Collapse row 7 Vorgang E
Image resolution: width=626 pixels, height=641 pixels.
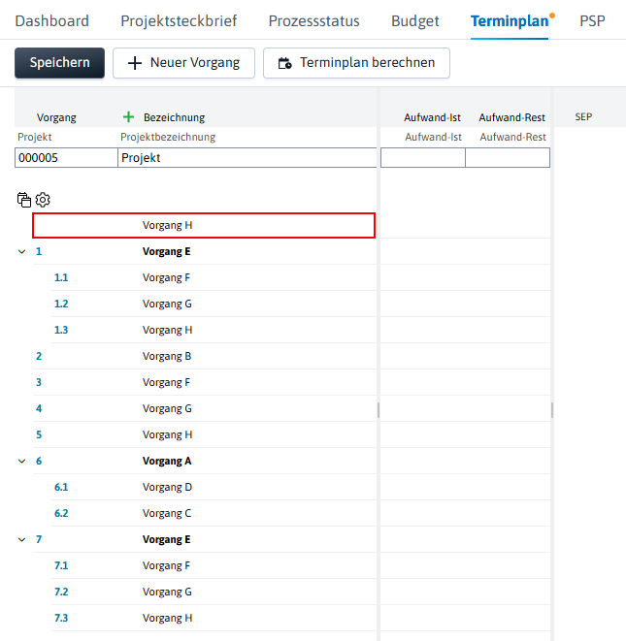[x=21, y=539]
